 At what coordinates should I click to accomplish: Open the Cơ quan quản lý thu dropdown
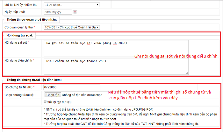point(71,27)
